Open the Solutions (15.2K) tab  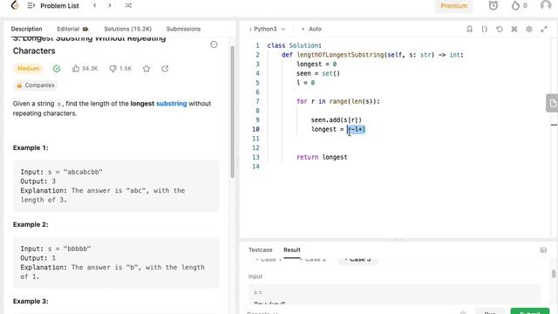pyautogui.click(x=128, y=29)
